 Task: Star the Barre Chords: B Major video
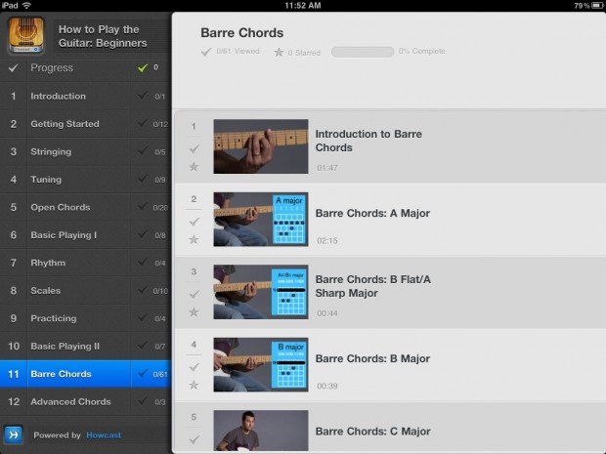click(194, 385)
